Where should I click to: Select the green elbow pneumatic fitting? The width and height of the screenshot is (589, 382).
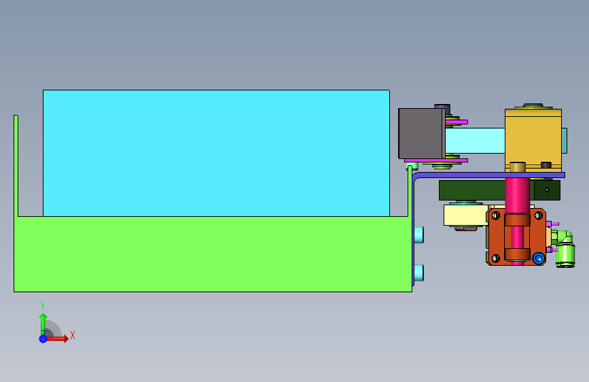[565, 248]
